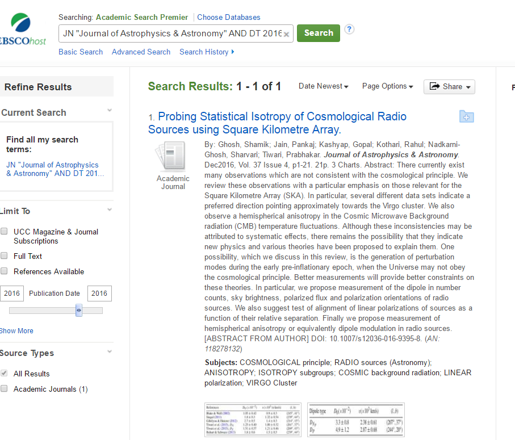Click the Subjects label text

221,363
